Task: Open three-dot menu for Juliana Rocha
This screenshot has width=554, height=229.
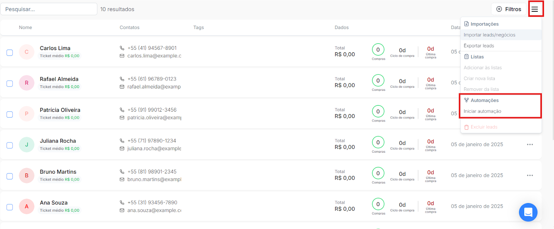Action: [x=530, y=144]
